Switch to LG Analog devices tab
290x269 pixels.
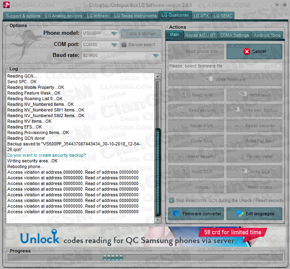64,16
